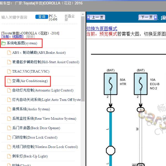Click the document icon beside TRAC,VSC

[x=9, y=71]
